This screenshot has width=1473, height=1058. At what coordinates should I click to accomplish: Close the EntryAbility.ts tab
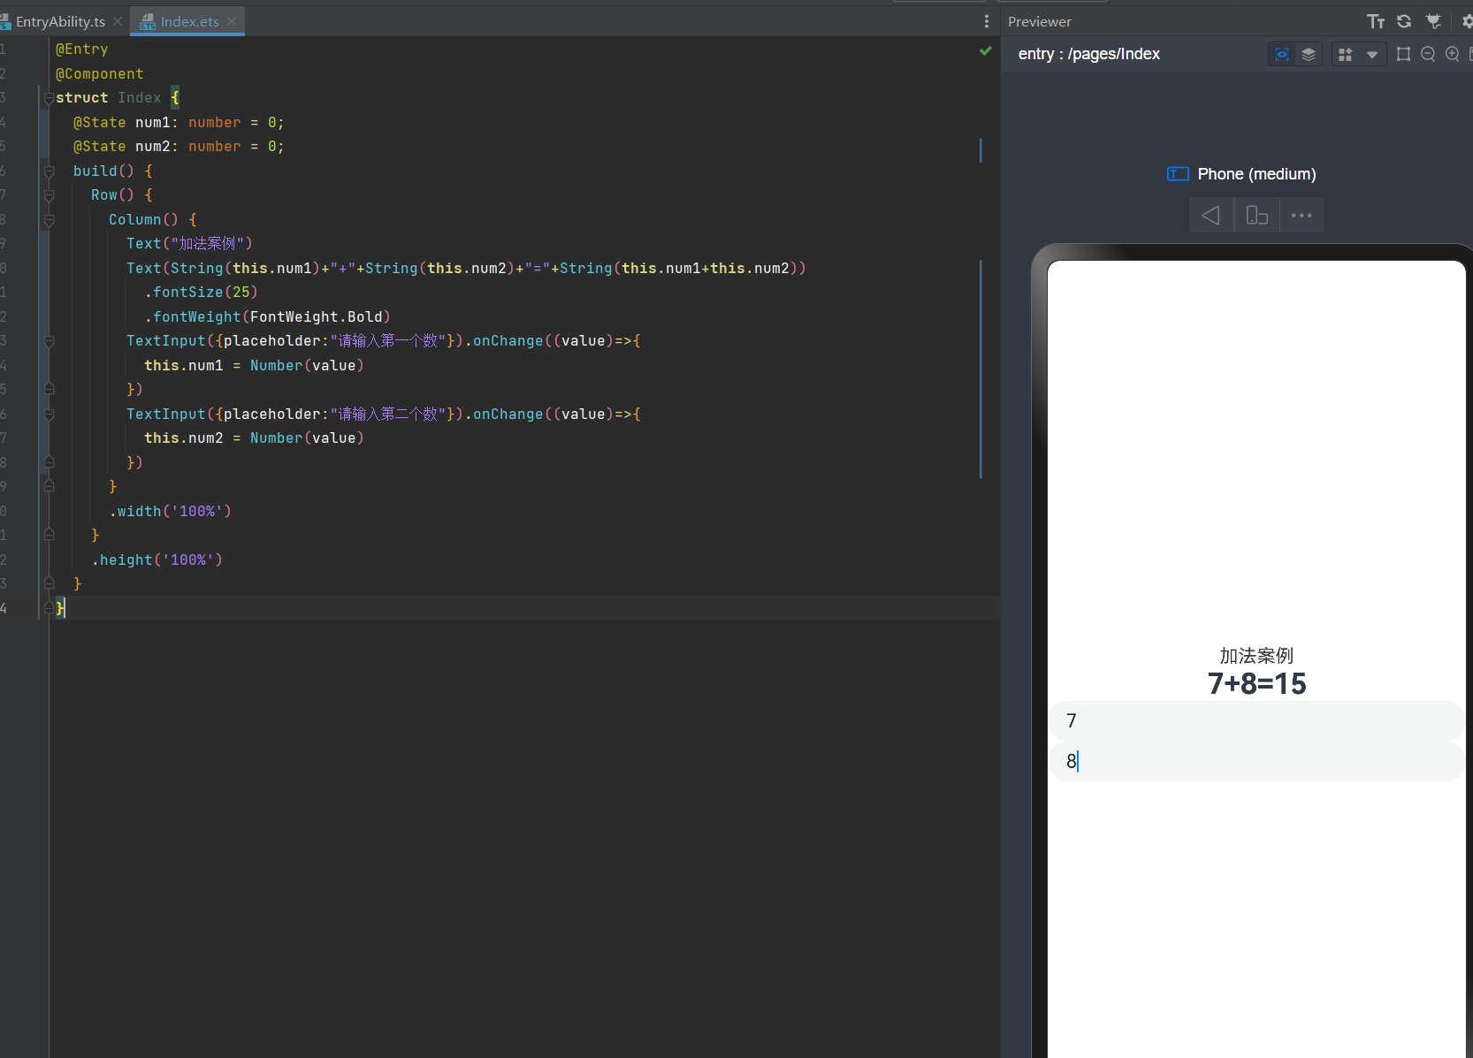coord(118,21)
